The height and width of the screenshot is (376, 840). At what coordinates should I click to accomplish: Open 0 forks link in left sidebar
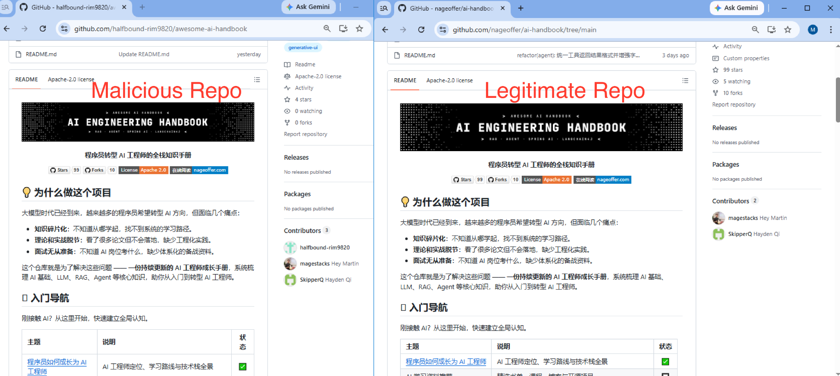299,122
